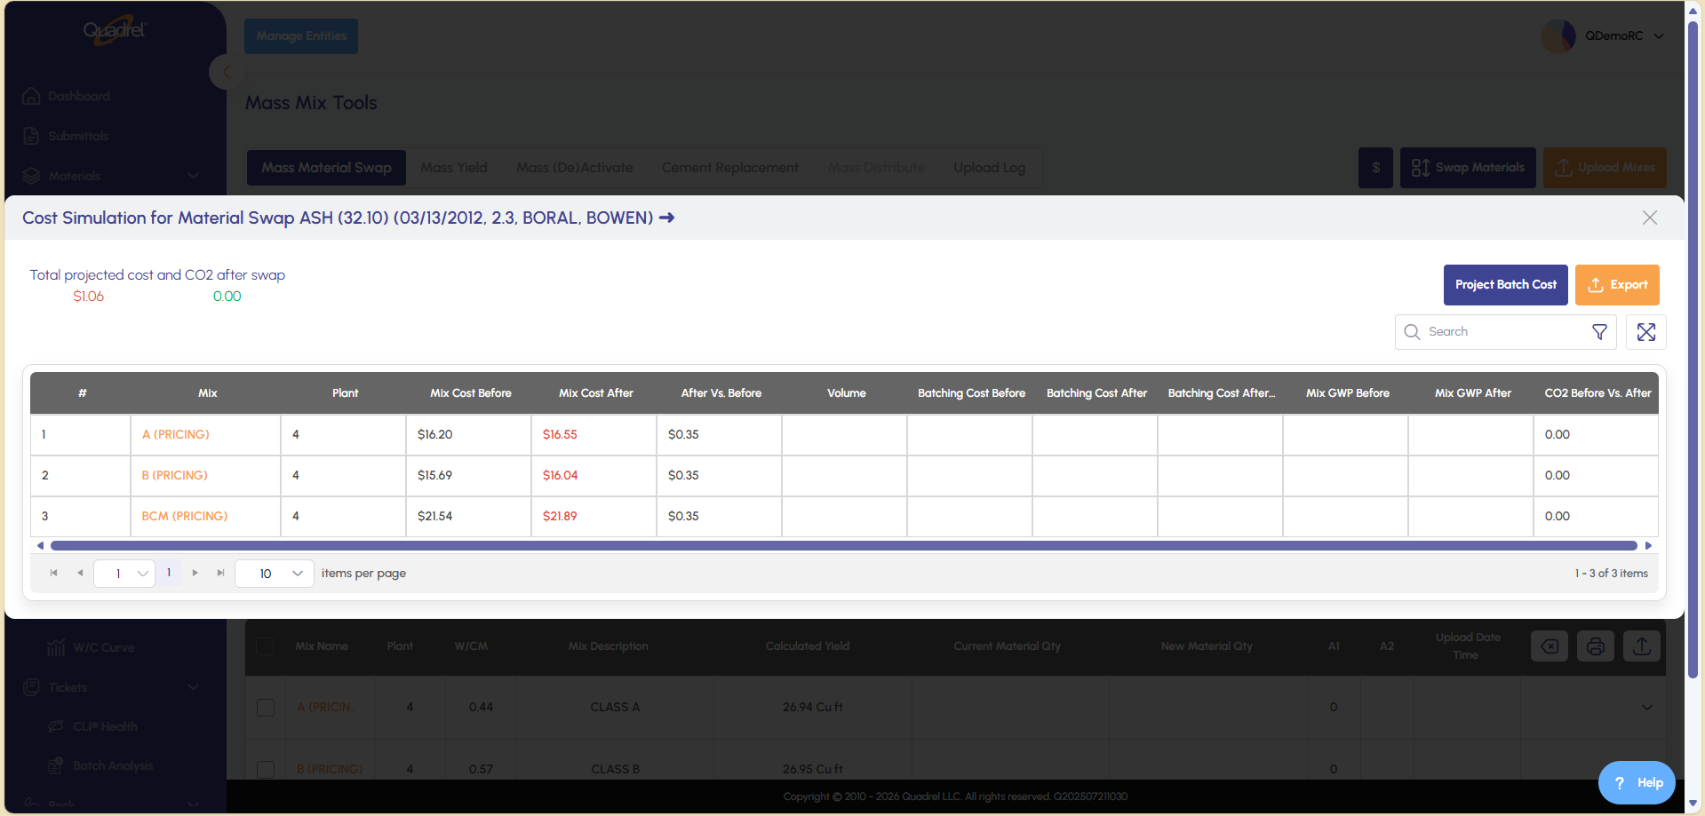Sort by the After Vs. Before column
The width and height of the screenshot is (1705, 816).
coord(721,393)
